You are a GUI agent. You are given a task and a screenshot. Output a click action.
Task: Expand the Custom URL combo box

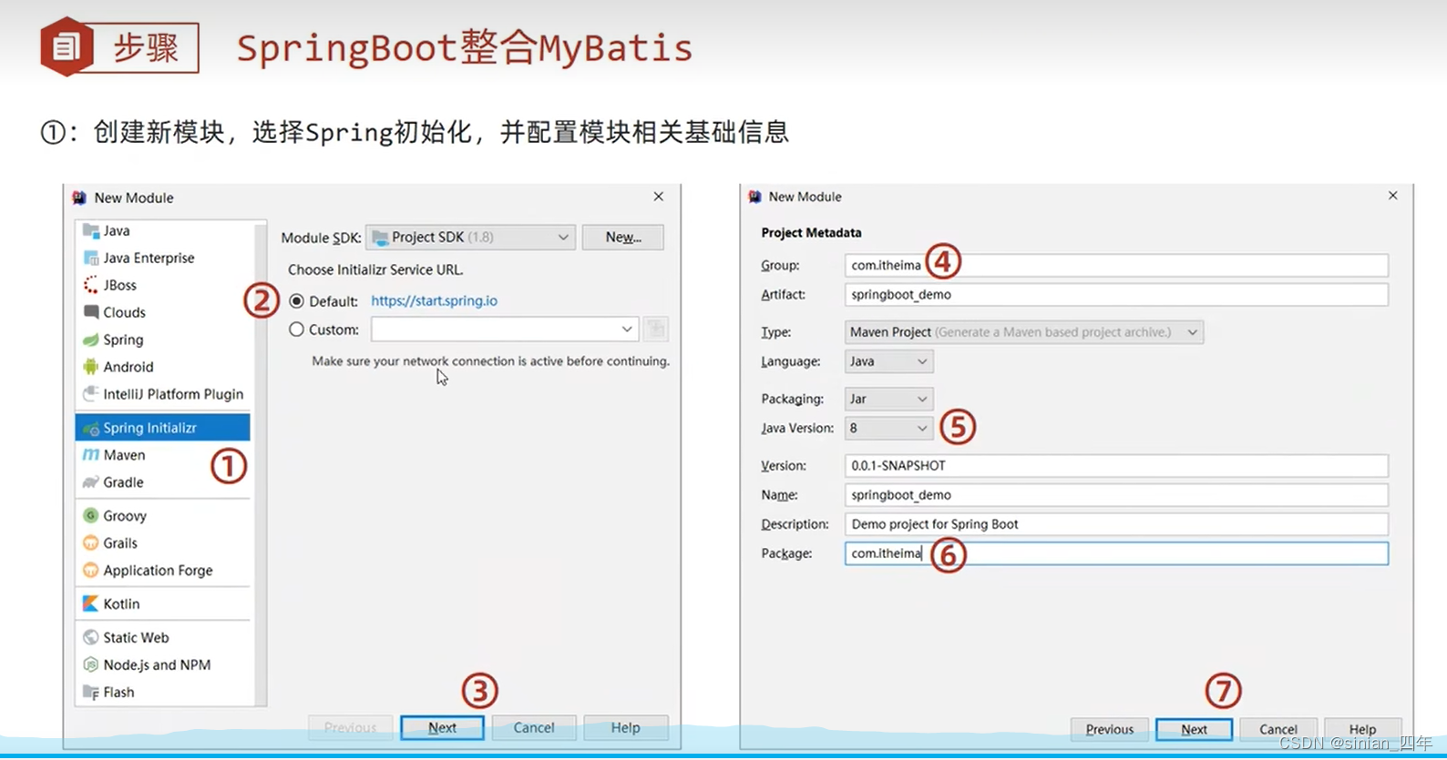[x=627, y=329]
